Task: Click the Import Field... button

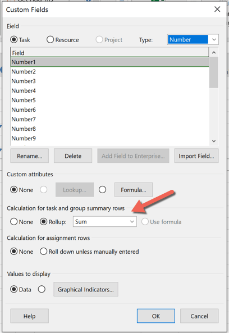Action: pyautogui.click(x=196, y=156)
